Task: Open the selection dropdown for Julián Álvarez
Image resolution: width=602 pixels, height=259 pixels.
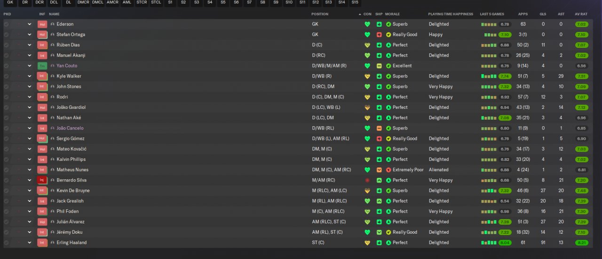Action: [x=29, y=222]
